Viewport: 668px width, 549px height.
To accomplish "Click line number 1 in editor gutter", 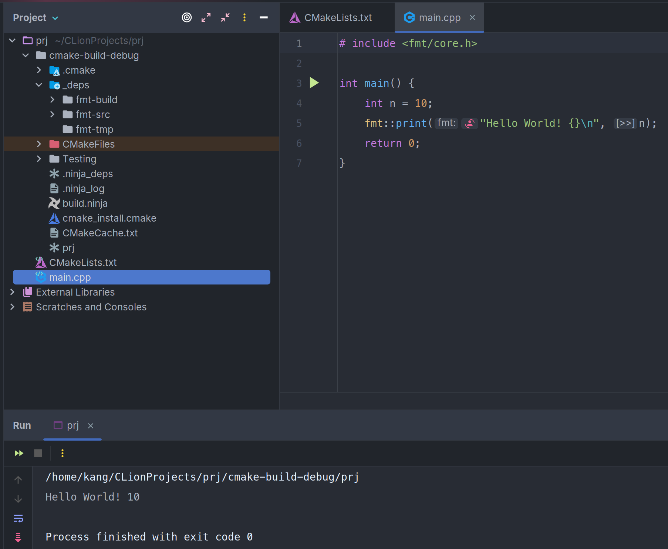I will [x=299, y=43].
